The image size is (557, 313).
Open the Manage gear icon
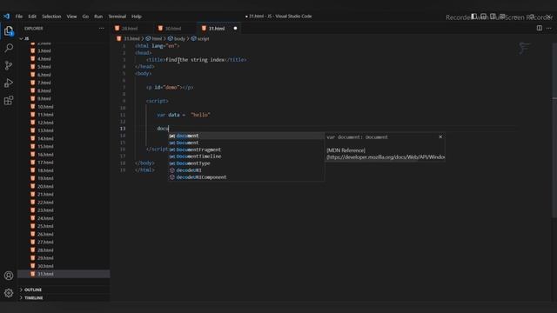(x=9, y=293)
